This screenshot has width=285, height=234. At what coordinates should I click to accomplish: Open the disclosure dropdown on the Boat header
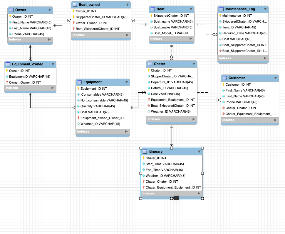(192, 9)
